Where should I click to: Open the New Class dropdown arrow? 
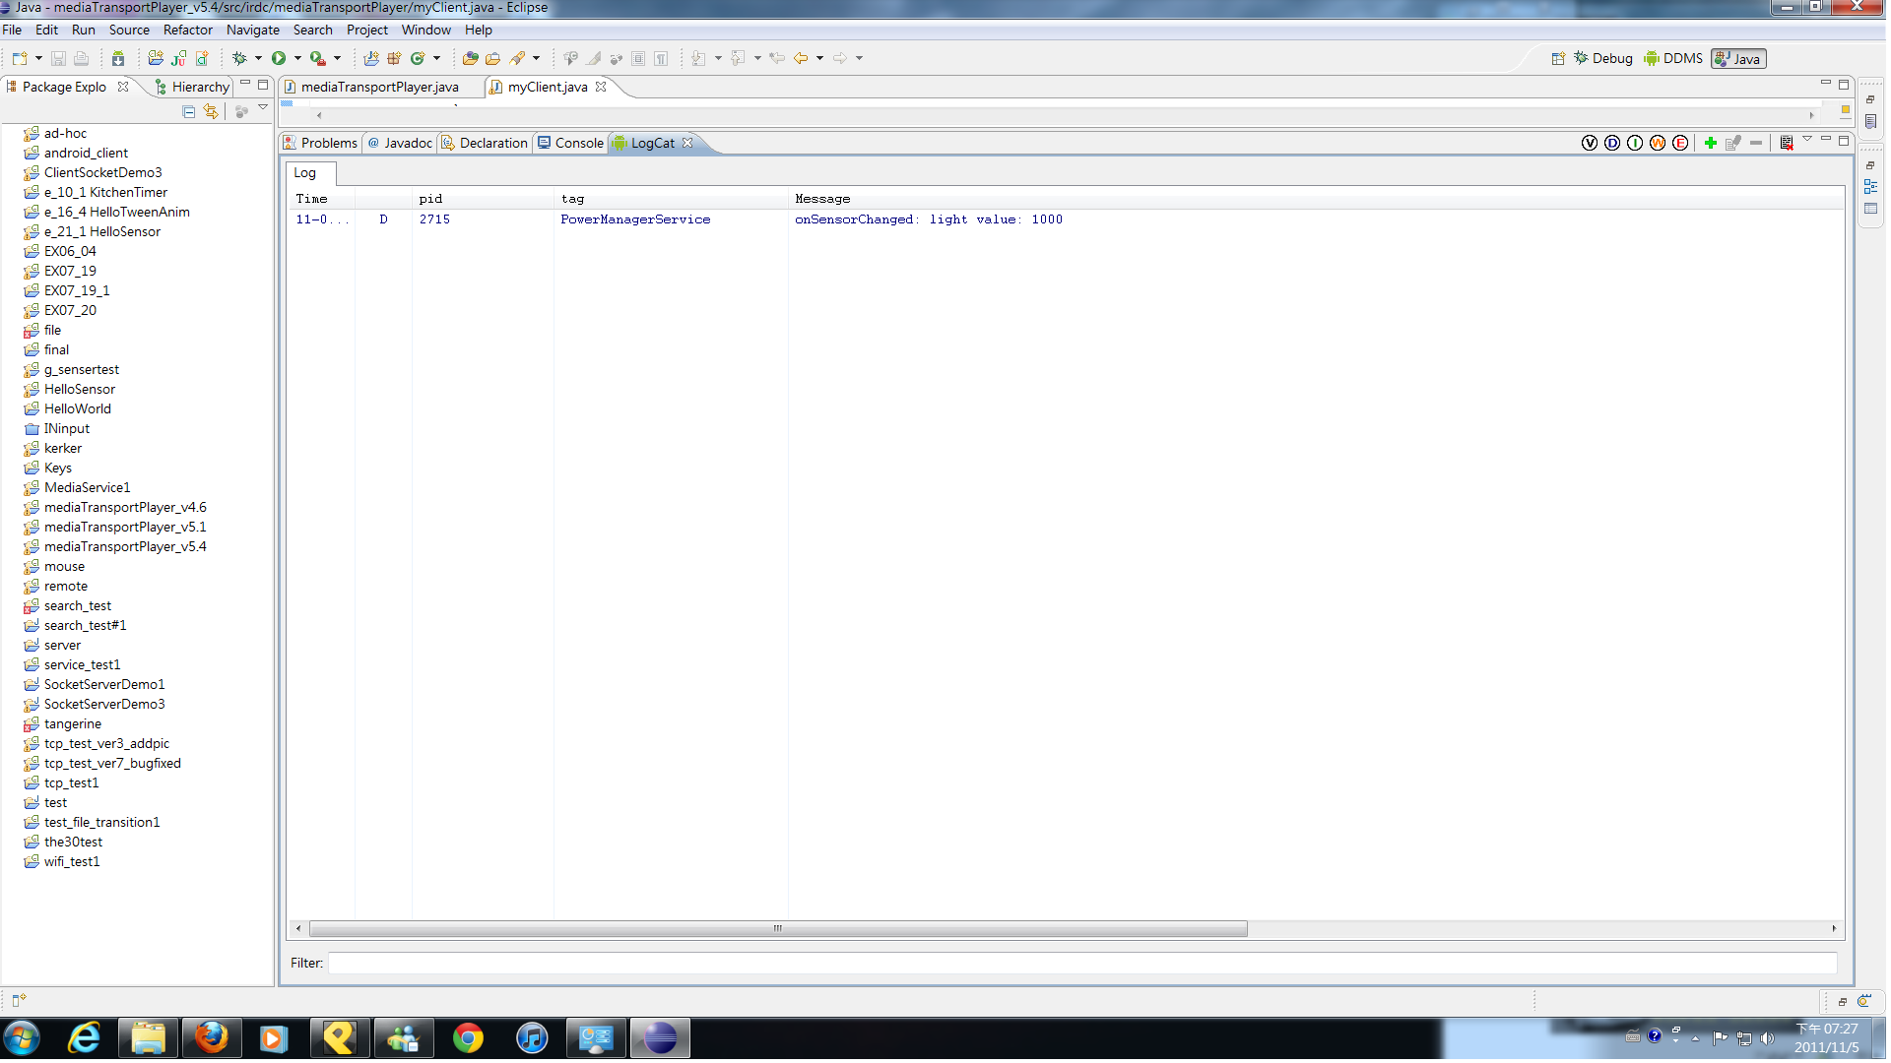coord(436,59)
